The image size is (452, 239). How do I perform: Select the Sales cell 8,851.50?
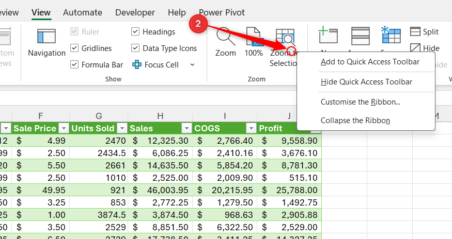(x=160, y=227)
